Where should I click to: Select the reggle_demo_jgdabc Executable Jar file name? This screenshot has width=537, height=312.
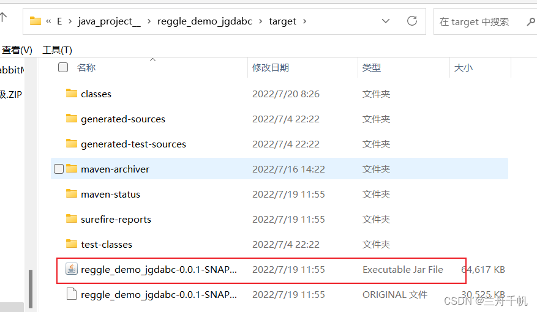pos(159,270)
